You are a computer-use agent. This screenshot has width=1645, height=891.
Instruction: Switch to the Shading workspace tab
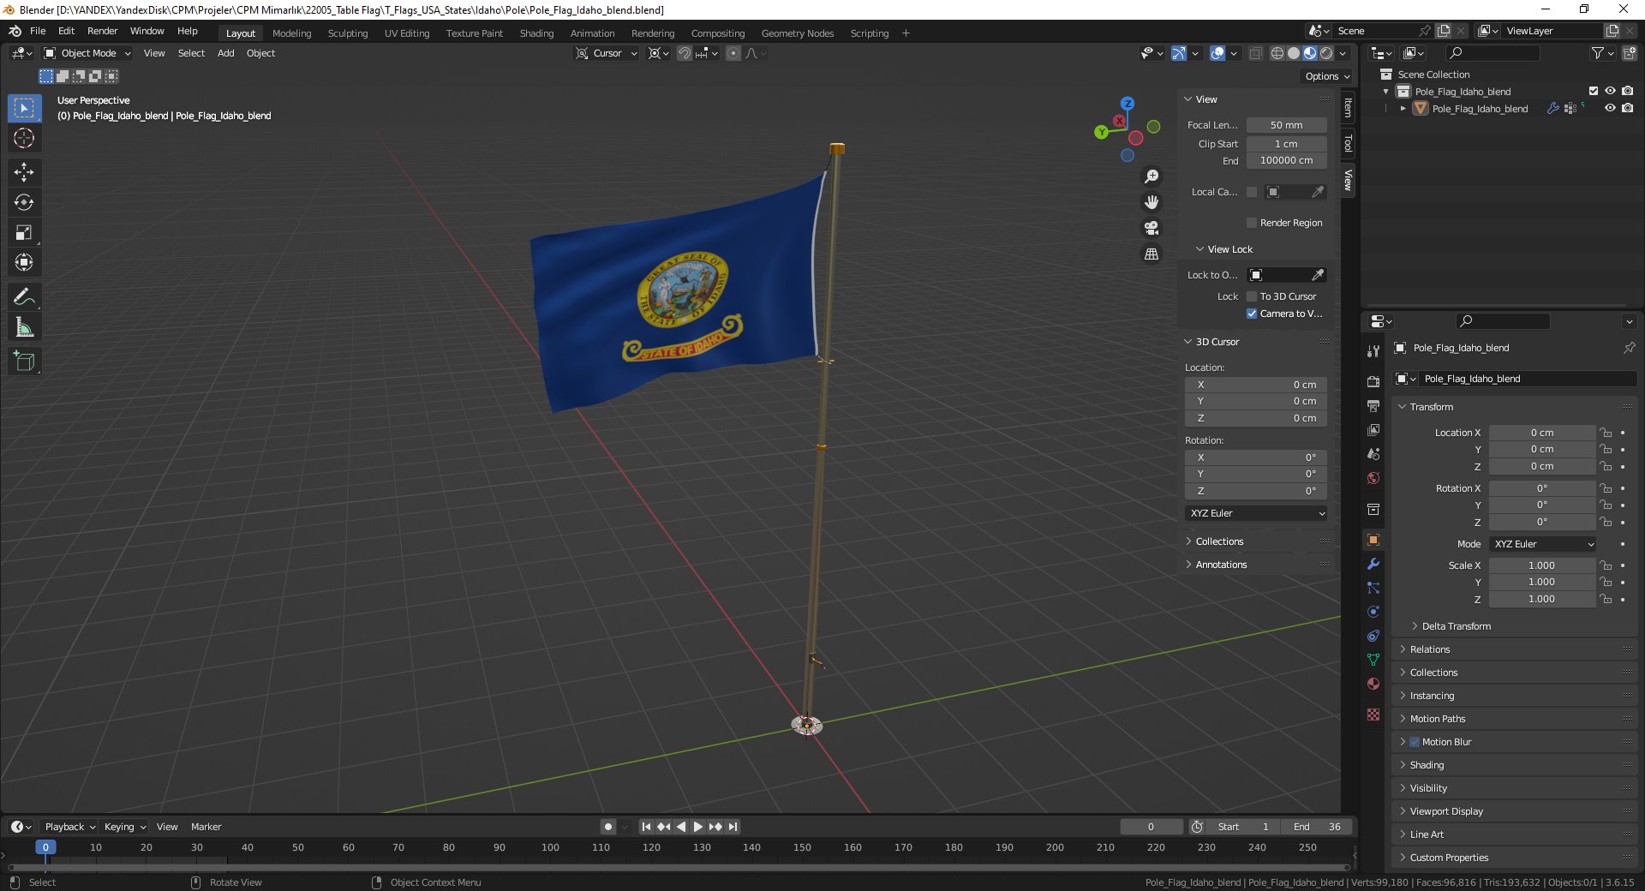click(x=536, y=33)
